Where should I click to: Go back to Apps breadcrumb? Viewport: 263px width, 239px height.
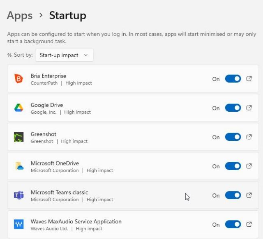click(x=20, y=16)
